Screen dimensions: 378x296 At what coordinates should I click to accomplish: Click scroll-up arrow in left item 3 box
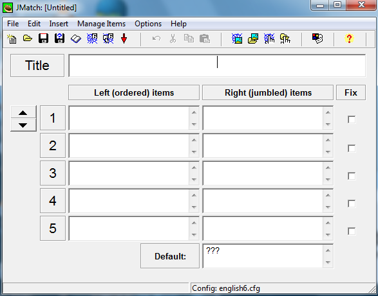pos(194,168)
